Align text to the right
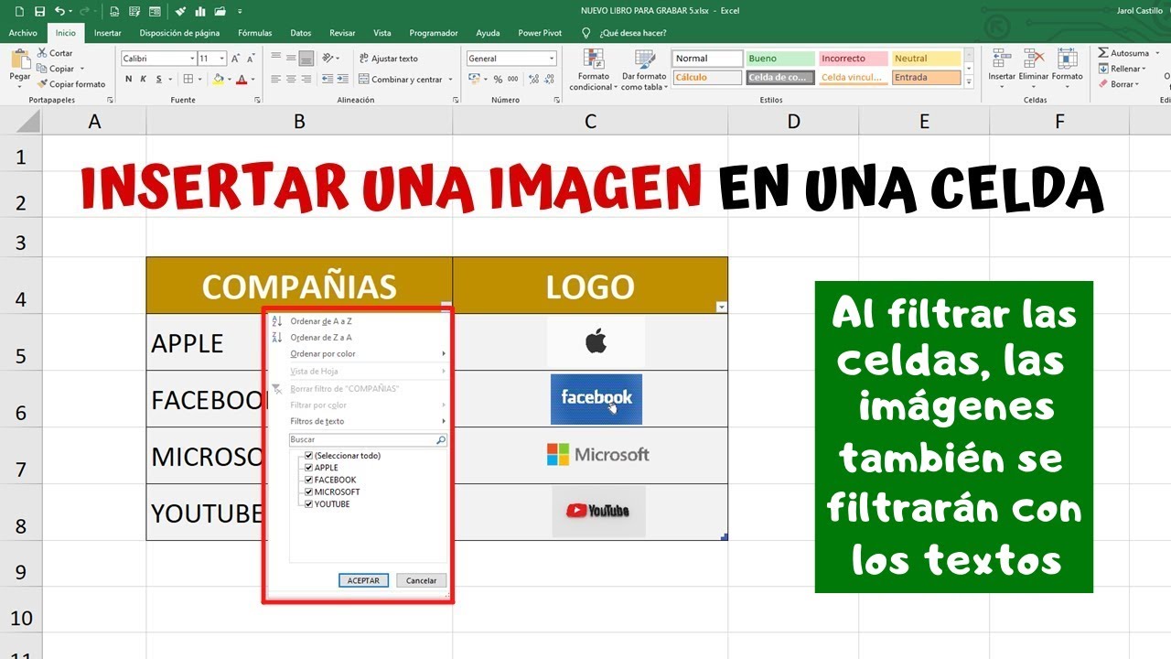The height and width of the screenshot is (659, 1171). [x=306, y=80]
